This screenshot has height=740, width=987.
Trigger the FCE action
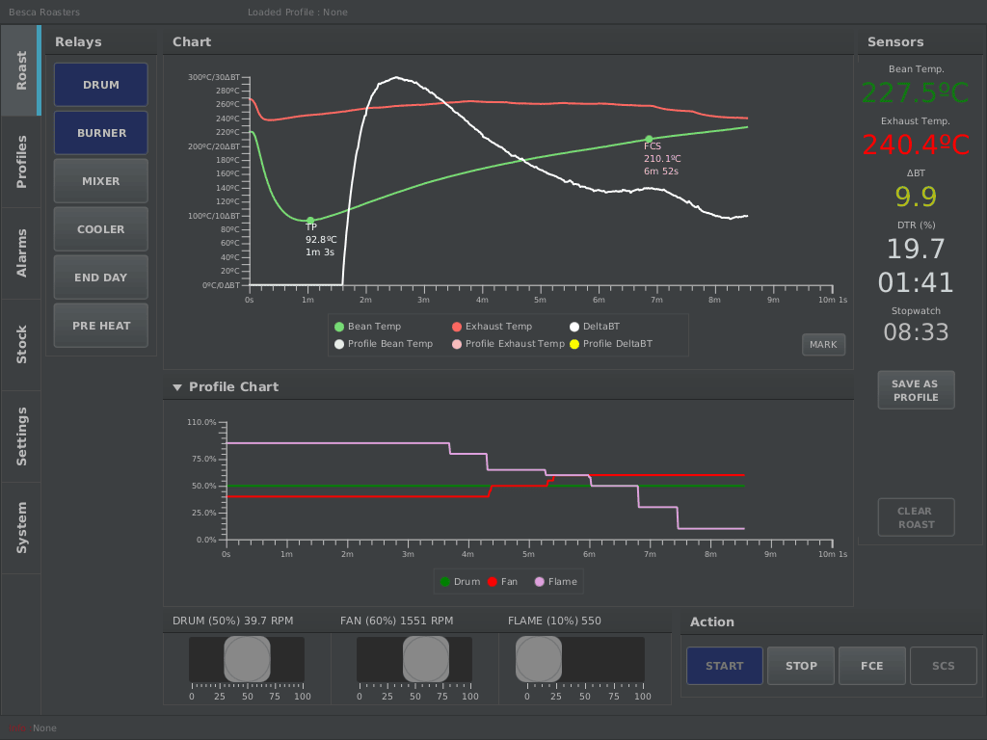coord(871,665)
